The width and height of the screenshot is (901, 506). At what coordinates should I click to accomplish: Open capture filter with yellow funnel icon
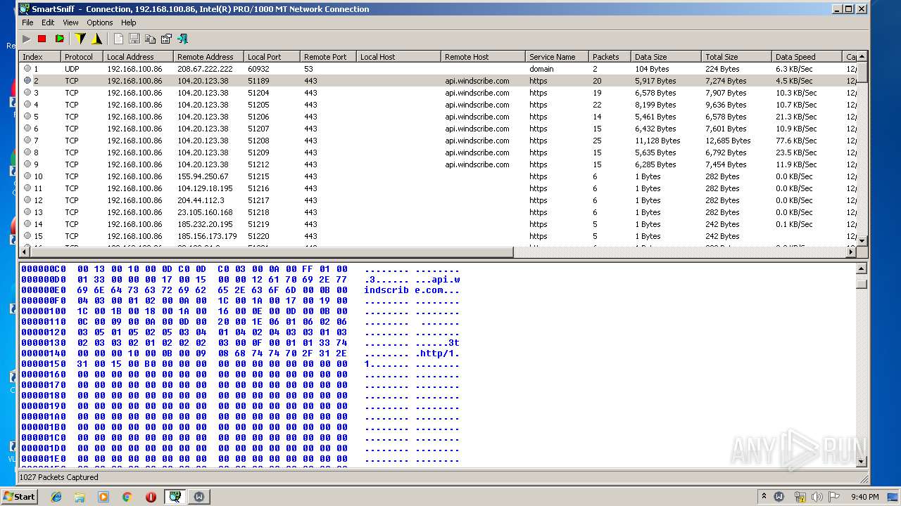[x=80, y=39]
